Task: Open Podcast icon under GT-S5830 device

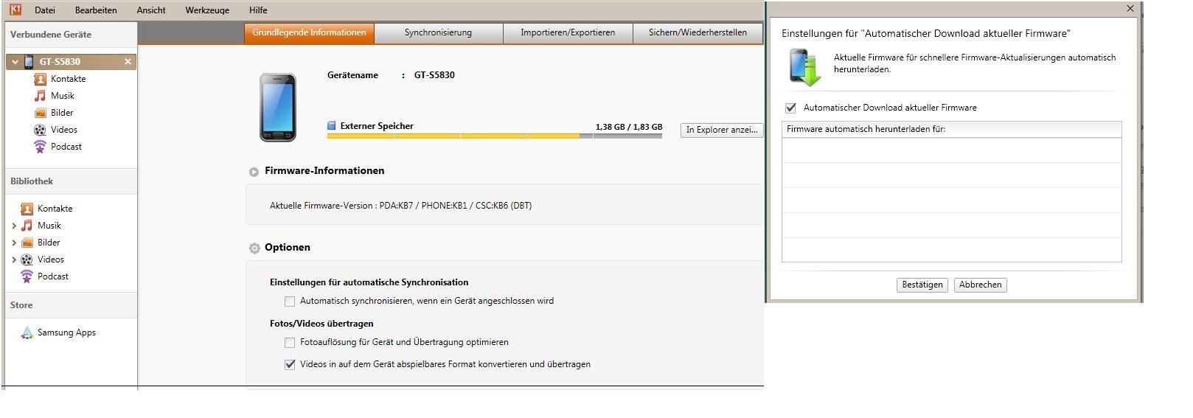Action: pos(41,147)
